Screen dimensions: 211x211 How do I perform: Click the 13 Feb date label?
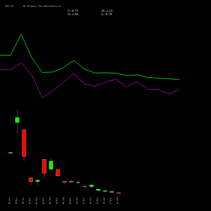point(97,201)
